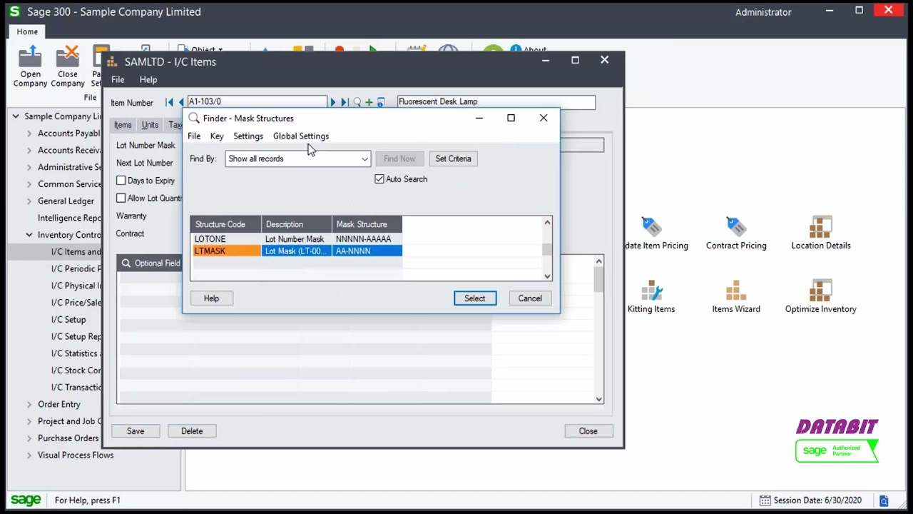
Task: Go to previous item record arrow
Action: click(x=181, y=102)
